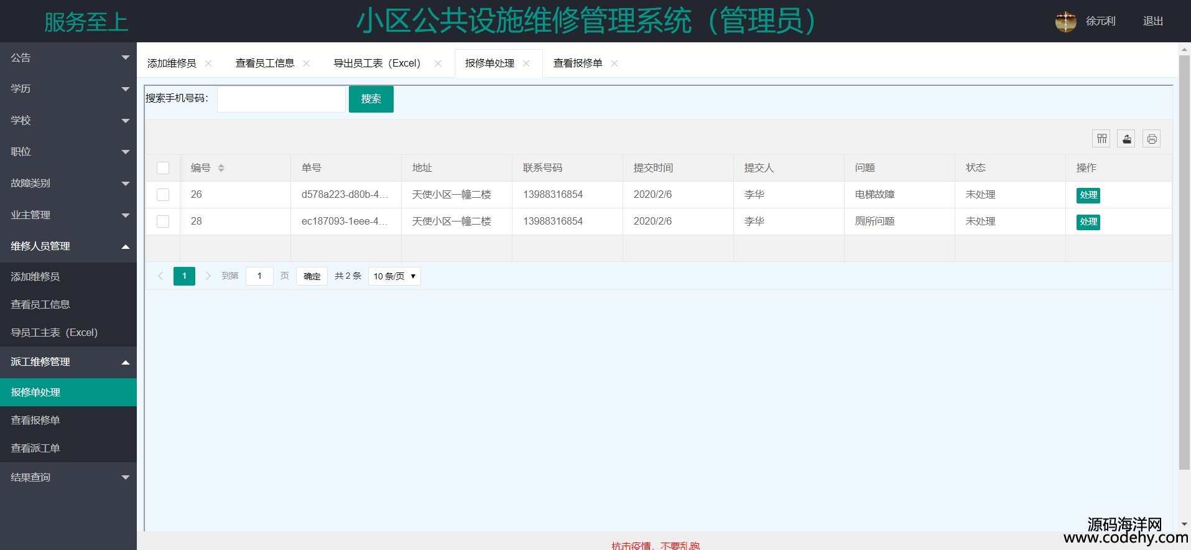Select page 1 in pagination
Viewport: 1191px width, 550px height.
[184, 276]
